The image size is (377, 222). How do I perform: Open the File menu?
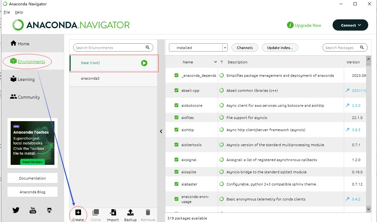point(7,12)
